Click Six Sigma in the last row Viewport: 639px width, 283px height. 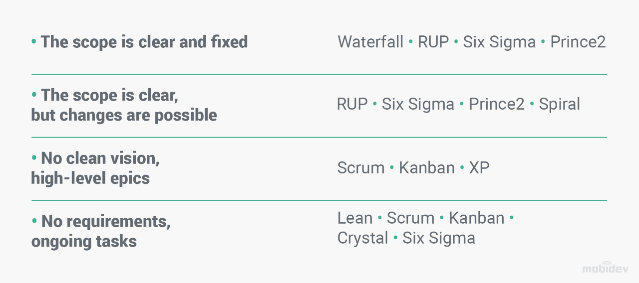439,238
